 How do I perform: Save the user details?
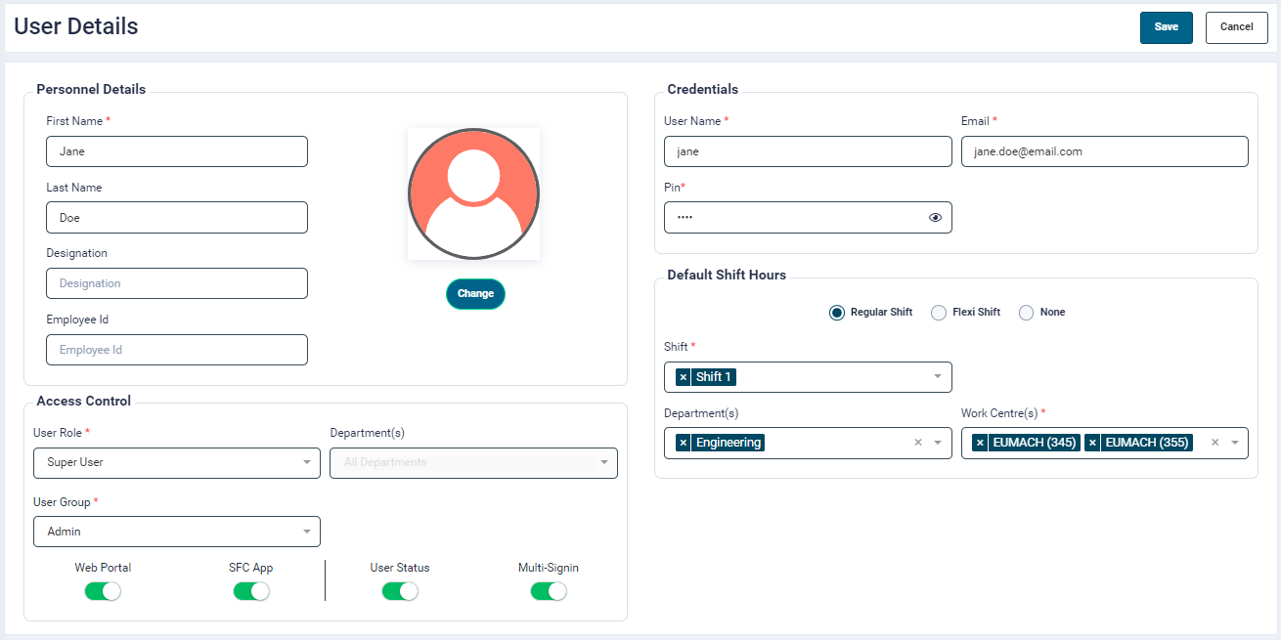click(1166, 27)
